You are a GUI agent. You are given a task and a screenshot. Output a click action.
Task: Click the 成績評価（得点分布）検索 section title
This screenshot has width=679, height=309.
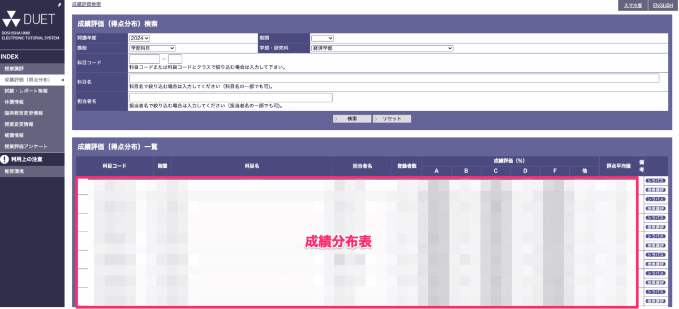click(x=117, y=24)
